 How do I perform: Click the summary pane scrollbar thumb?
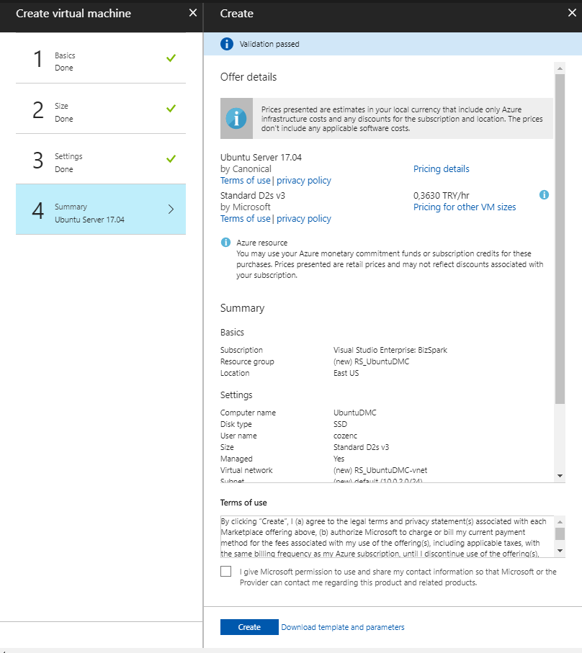pos(560,239)
